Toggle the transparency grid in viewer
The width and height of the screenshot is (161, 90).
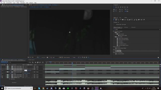coord(62,57)
